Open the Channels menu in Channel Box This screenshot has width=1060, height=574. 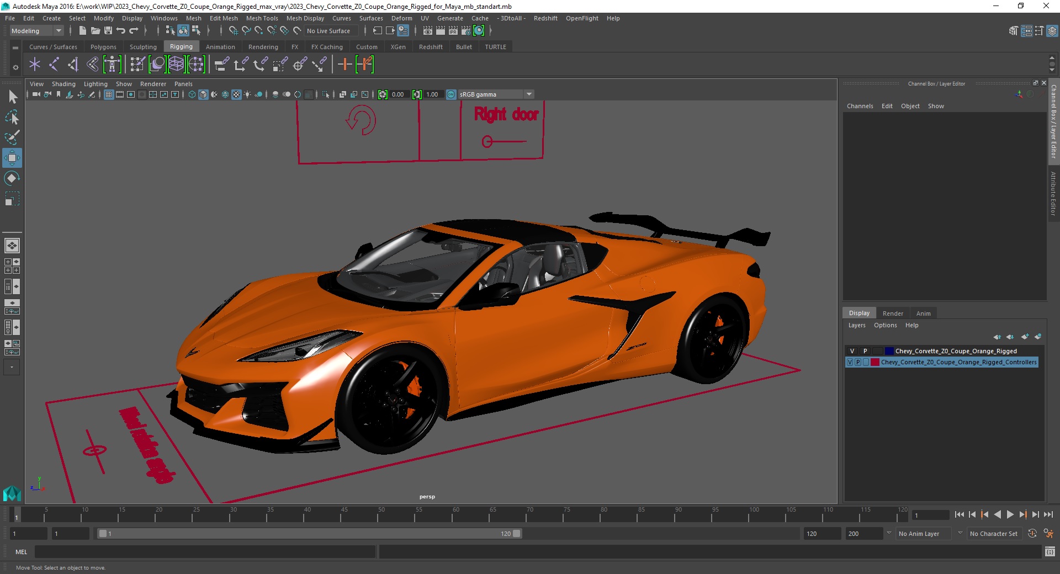tap(860, 106)
